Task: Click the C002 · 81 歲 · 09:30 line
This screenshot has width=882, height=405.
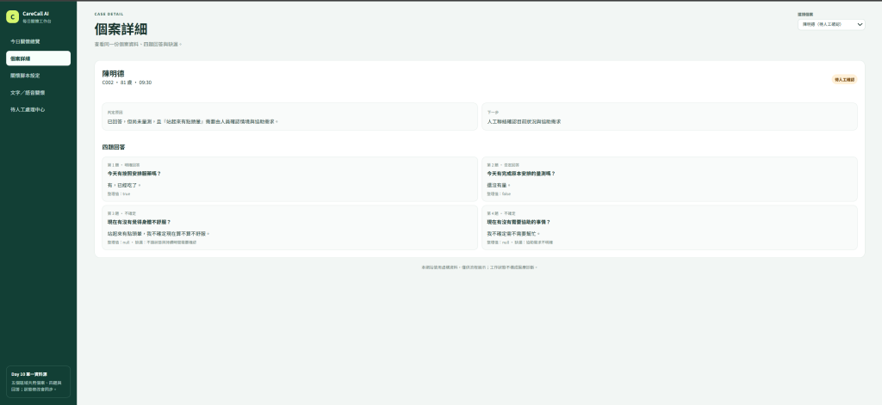Action: pyautogui.click(x=127, y=83)
